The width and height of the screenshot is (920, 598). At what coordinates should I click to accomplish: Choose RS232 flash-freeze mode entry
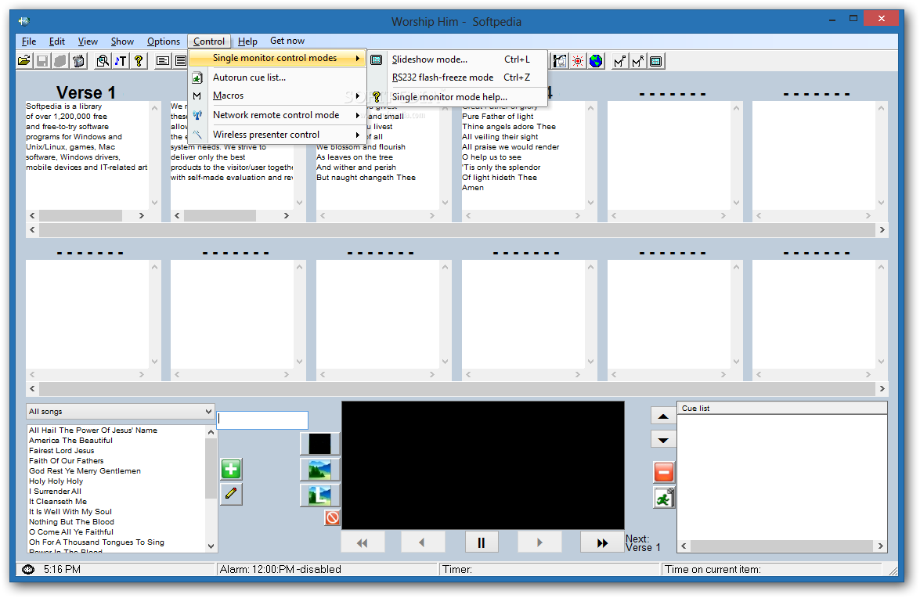point(459,77)
